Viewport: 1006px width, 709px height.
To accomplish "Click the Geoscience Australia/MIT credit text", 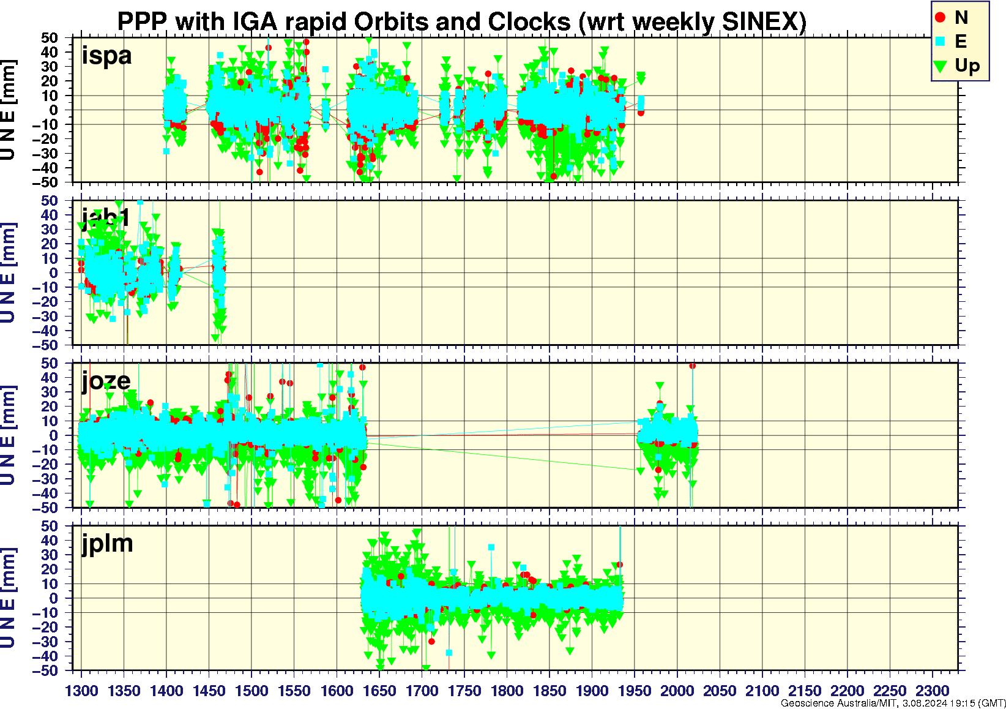I will click(893, 703).
